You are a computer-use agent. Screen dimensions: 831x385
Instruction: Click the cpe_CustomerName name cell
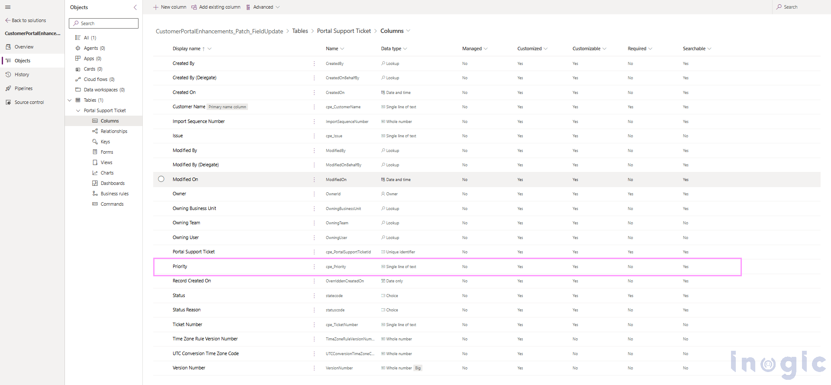coord(343,107)
